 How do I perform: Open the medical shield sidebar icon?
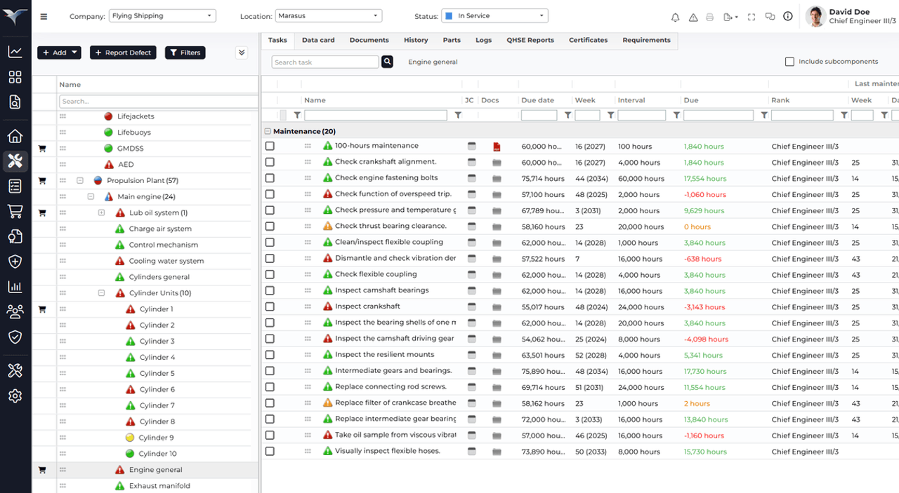[x=15, y=261]
